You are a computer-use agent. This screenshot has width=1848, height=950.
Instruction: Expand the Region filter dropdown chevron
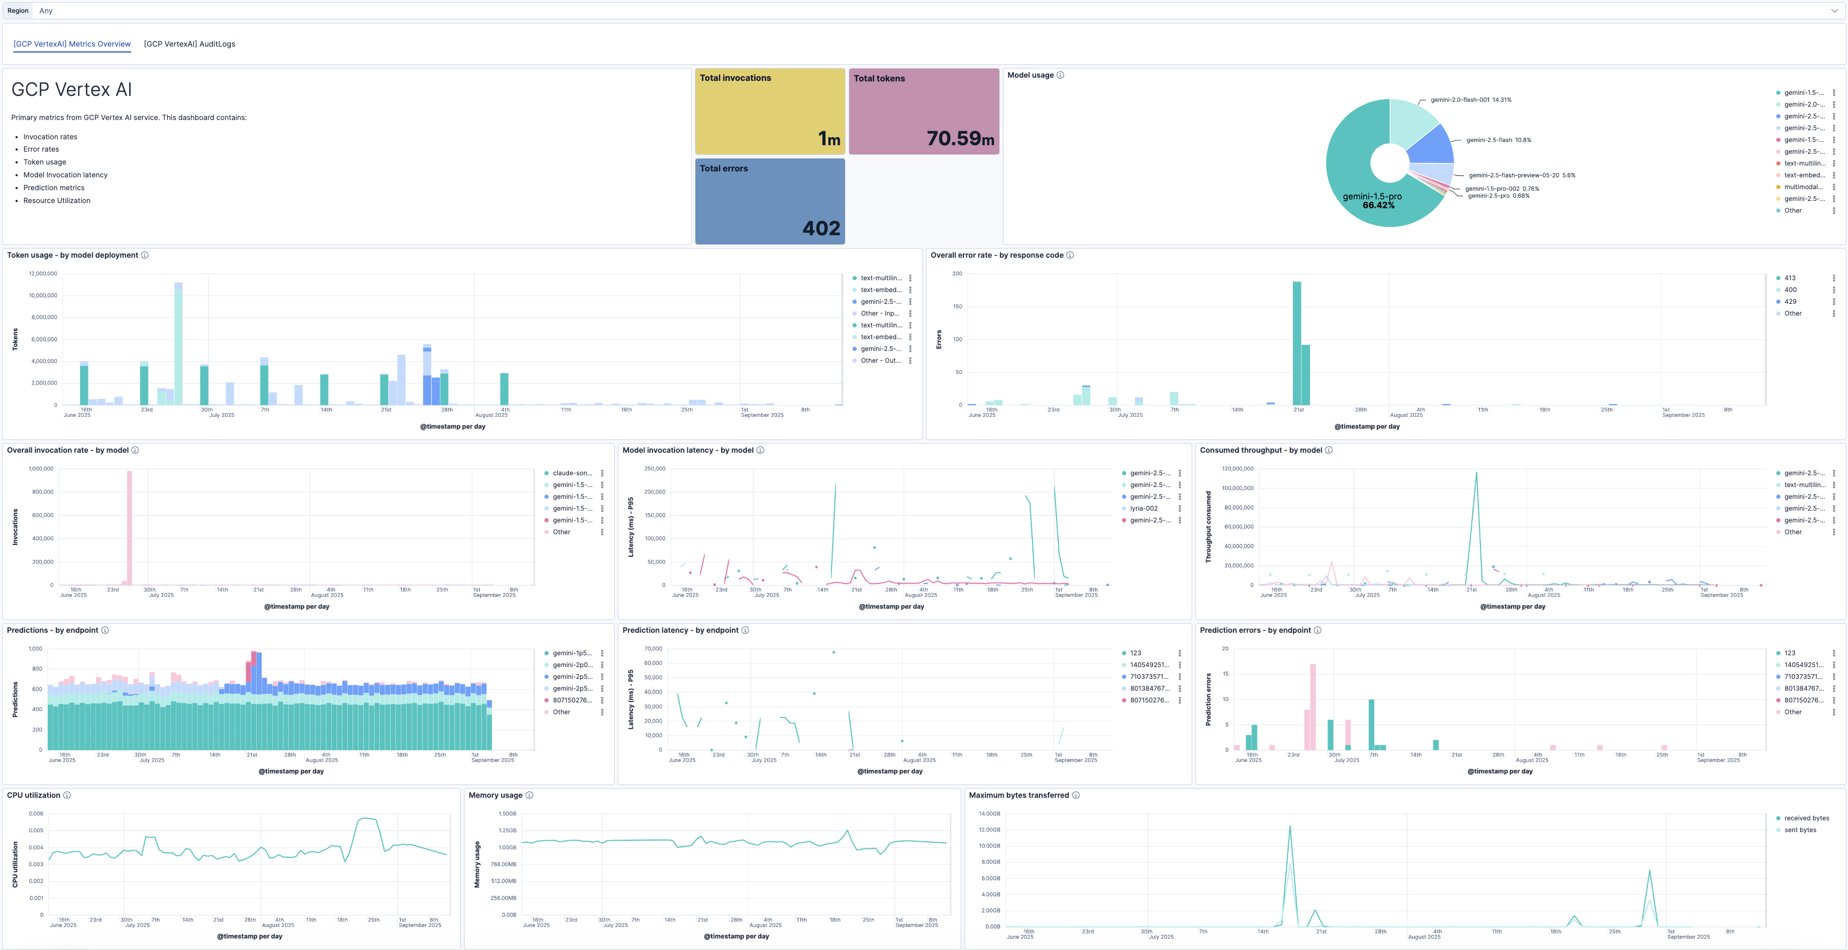tap(1834, 11)
